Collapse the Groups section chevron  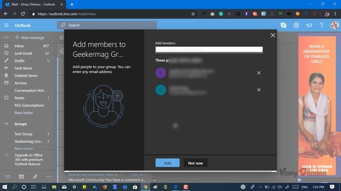(6, 124)
